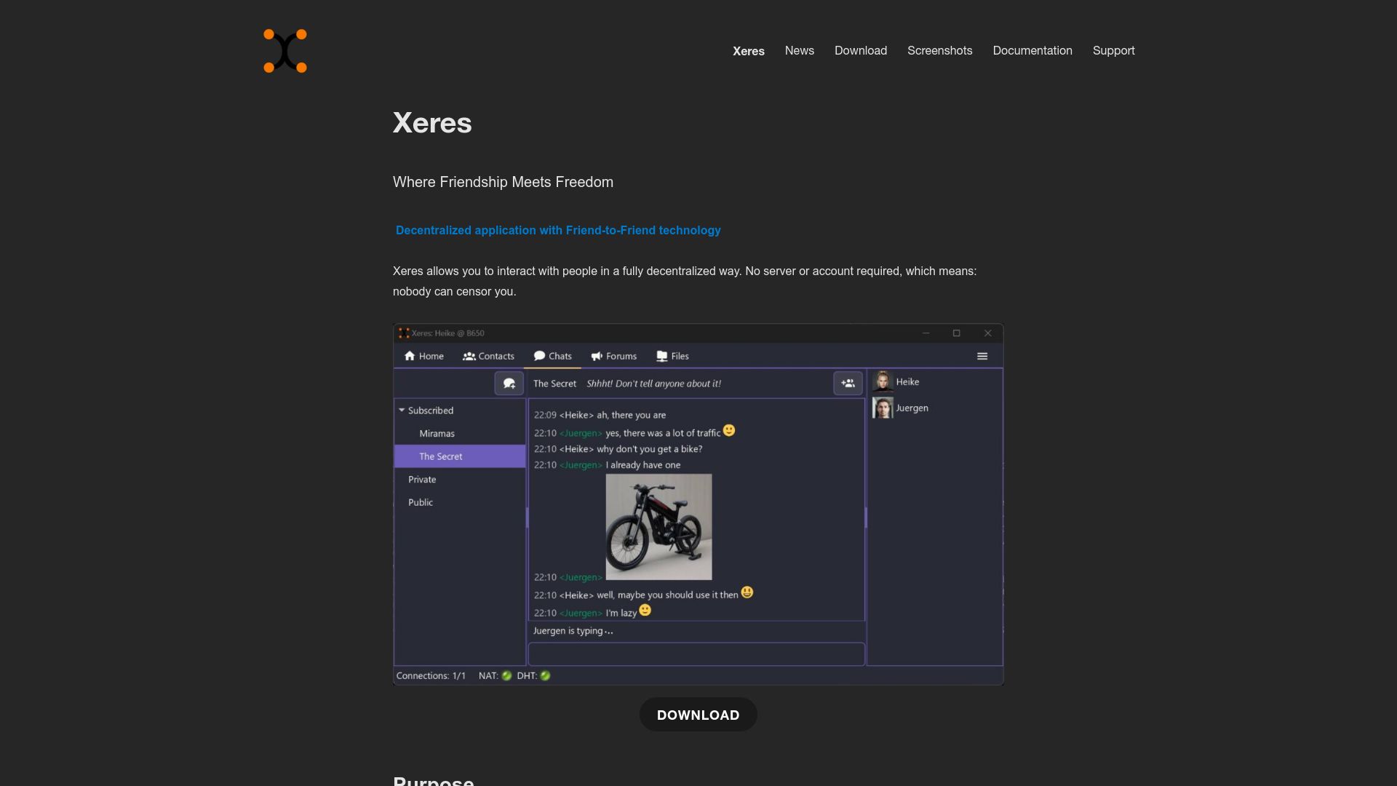The image size is (1397, 786).
Task: Click the DHT green status indicator
Action: [545, 676]
